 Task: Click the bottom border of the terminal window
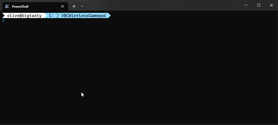139,124
